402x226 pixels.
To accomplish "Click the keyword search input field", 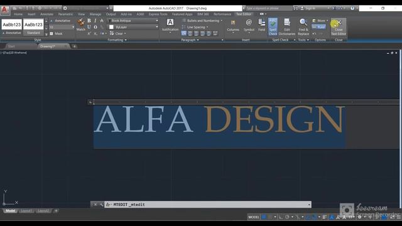I will click(x=268, y=8).
